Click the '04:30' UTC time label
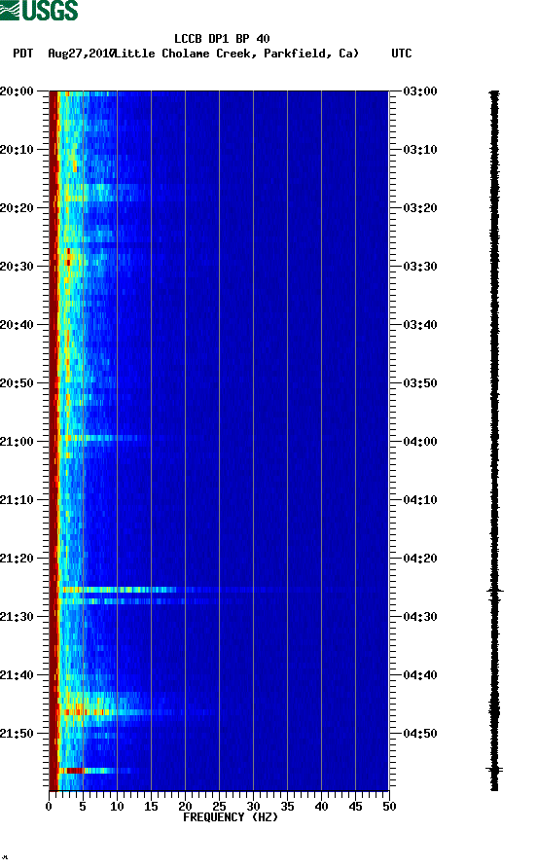 420,617
